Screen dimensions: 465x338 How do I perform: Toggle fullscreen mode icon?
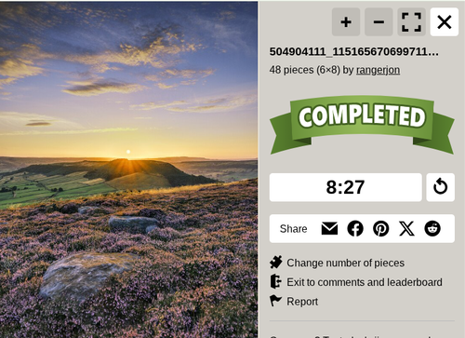[411, 22]
